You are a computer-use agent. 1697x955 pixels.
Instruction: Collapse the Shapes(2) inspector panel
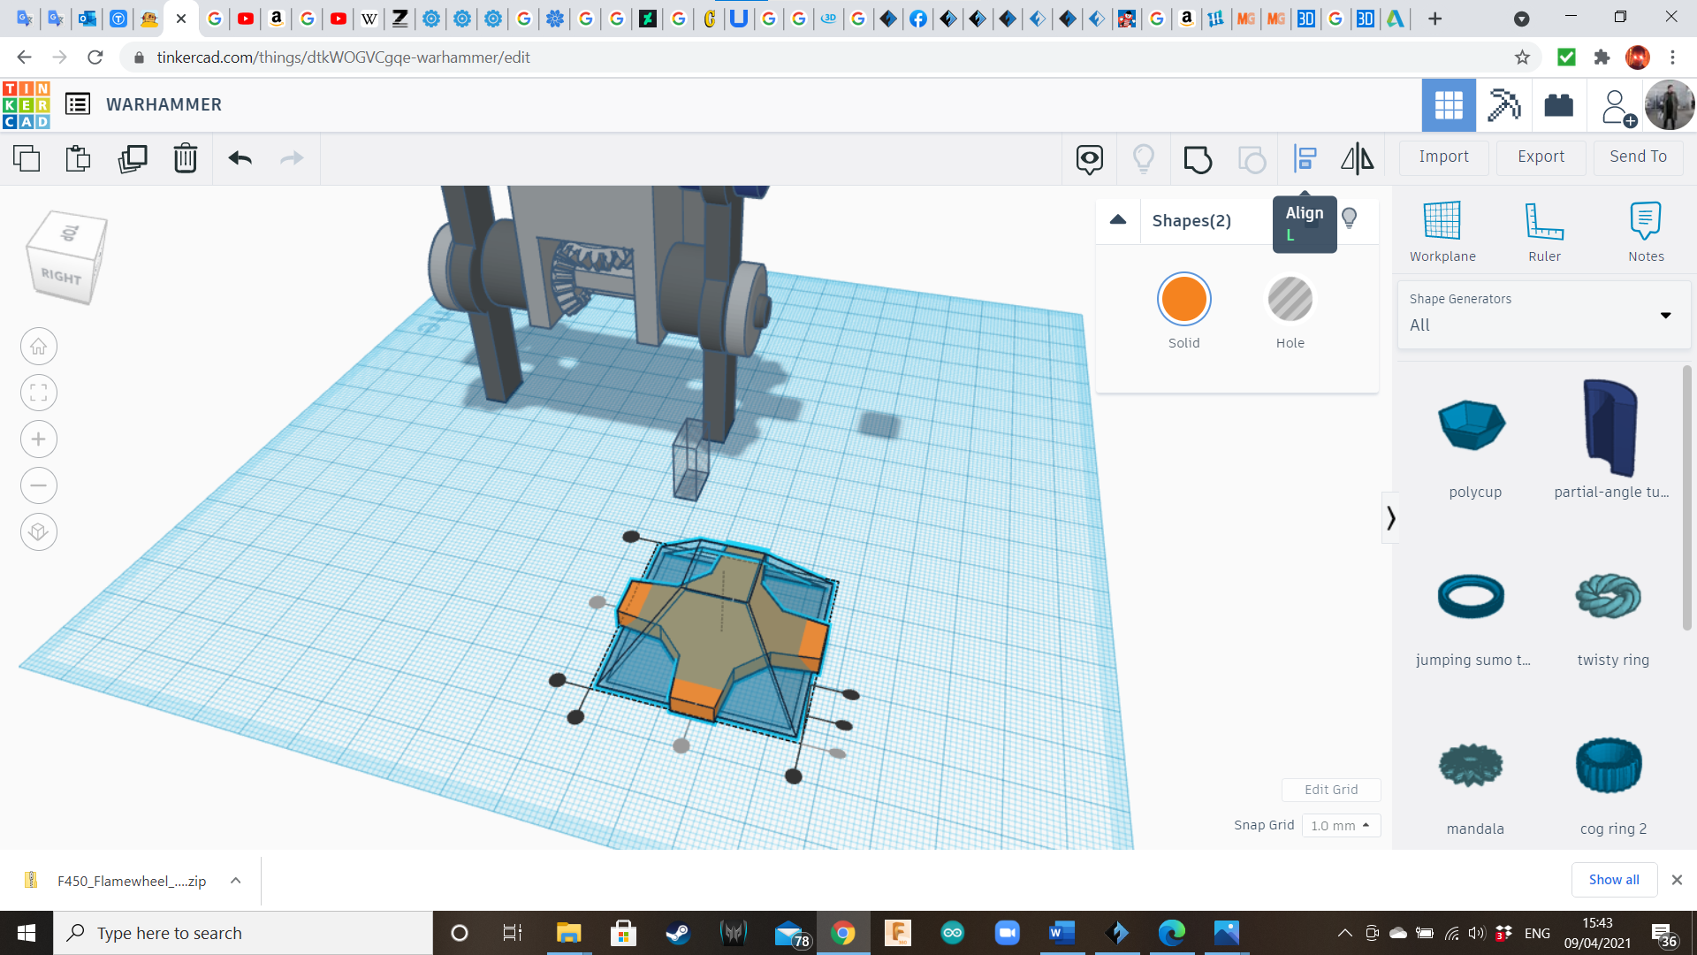1118,220
